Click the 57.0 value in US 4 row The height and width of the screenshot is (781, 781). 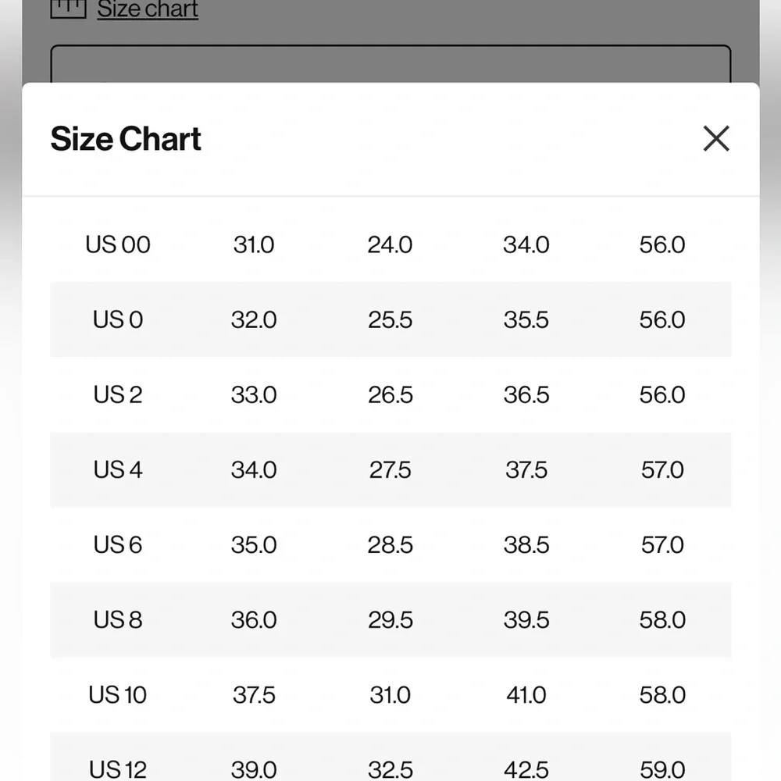click(x=662, y=469)
